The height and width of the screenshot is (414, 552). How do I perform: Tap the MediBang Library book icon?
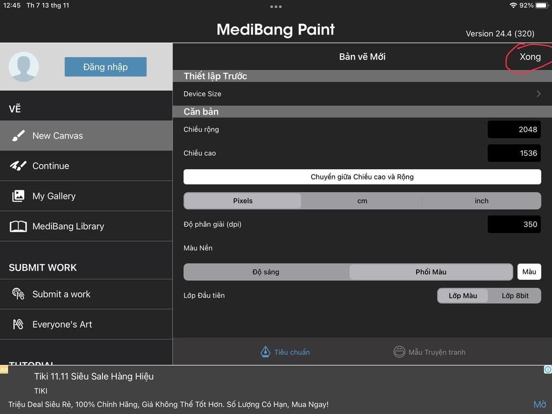click(18, 226)
